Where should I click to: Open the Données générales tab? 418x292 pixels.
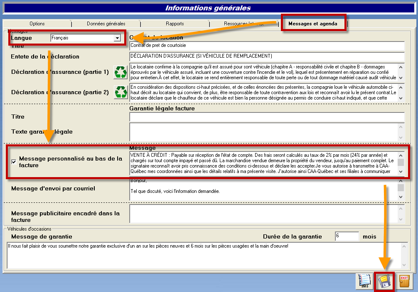(x=106, y=24)
